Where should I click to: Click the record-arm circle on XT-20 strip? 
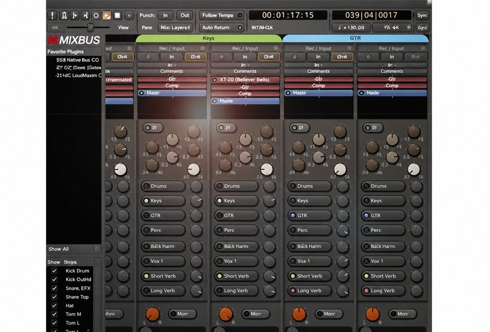(x=222, y=57)
